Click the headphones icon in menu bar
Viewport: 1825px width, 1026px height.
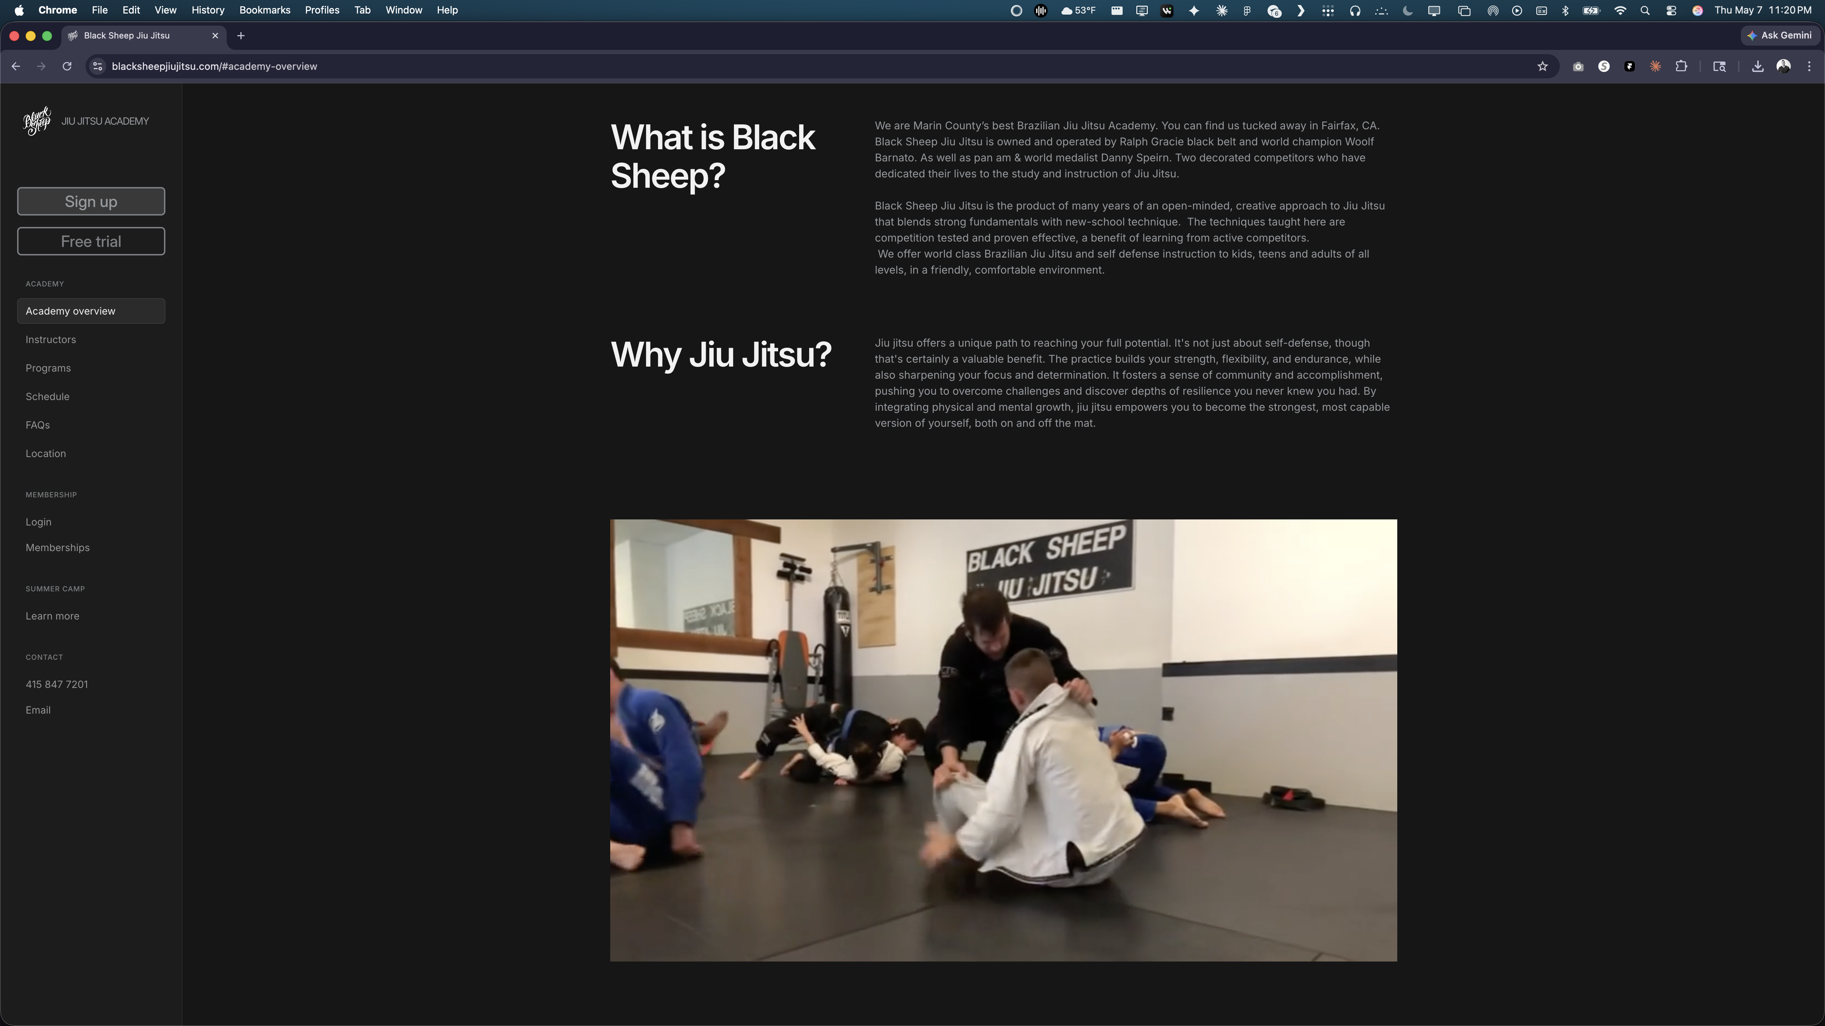[x=1354, y=10]
